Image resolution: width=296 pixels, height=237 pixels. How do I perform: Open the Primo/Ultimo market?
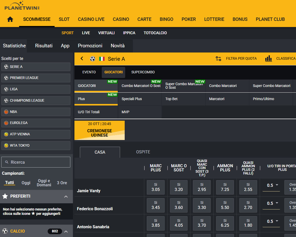tap(271, 99)
